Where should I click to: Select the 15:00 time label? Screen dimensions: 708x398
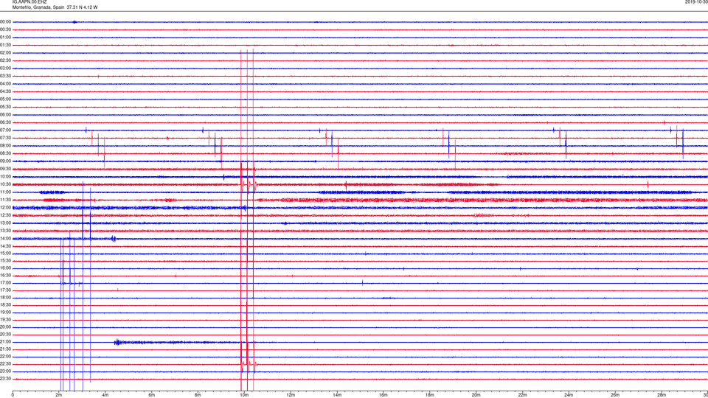click(x=5, y=254)
